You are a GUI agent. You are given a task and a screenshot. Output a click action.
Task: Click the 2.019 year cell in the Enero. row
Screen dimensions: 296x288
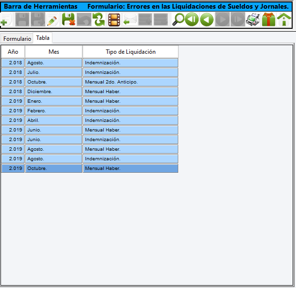(13, 101)
